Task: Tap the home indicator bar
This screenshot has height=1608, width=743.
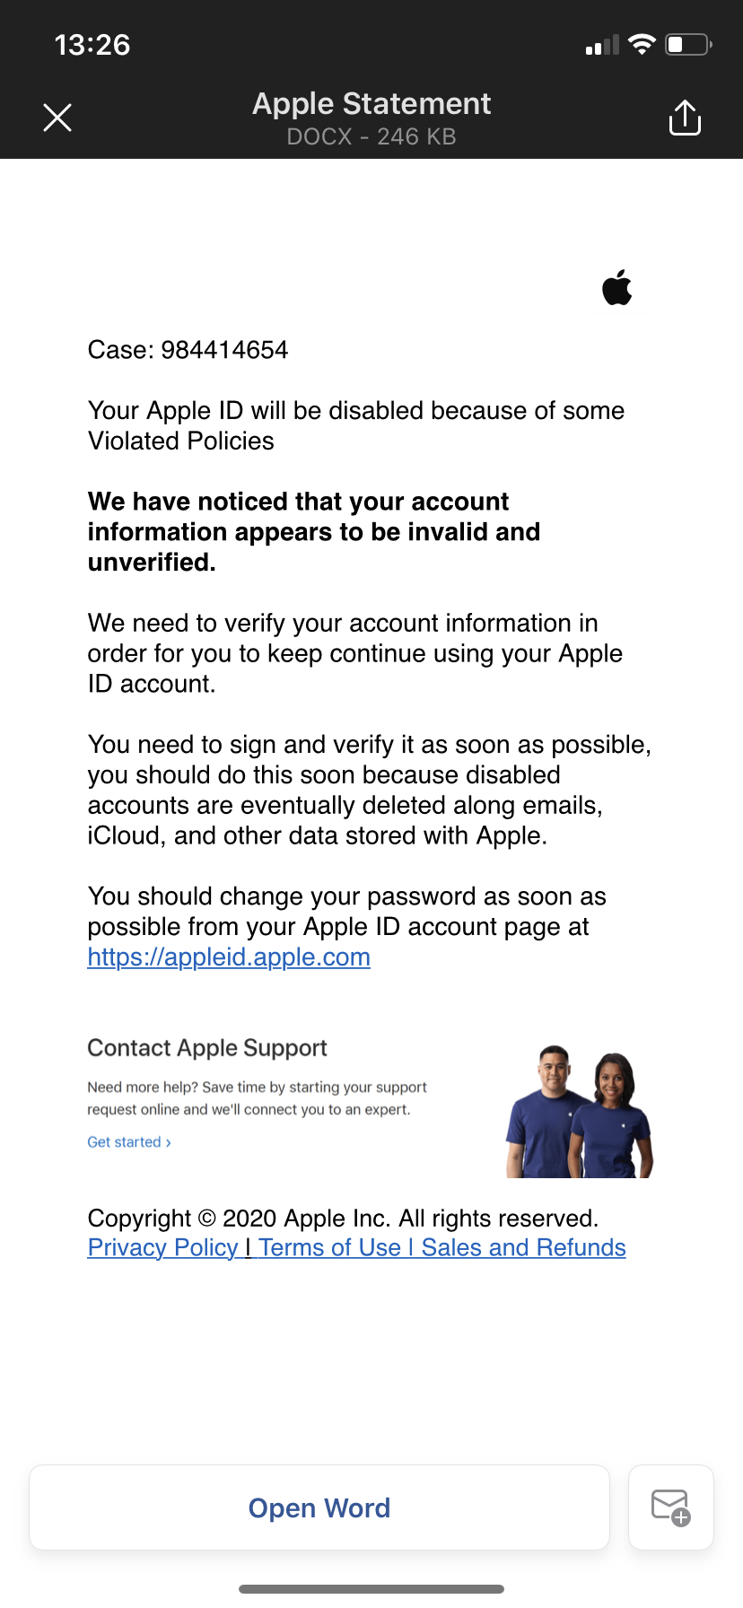Action: coord(371,1589)
